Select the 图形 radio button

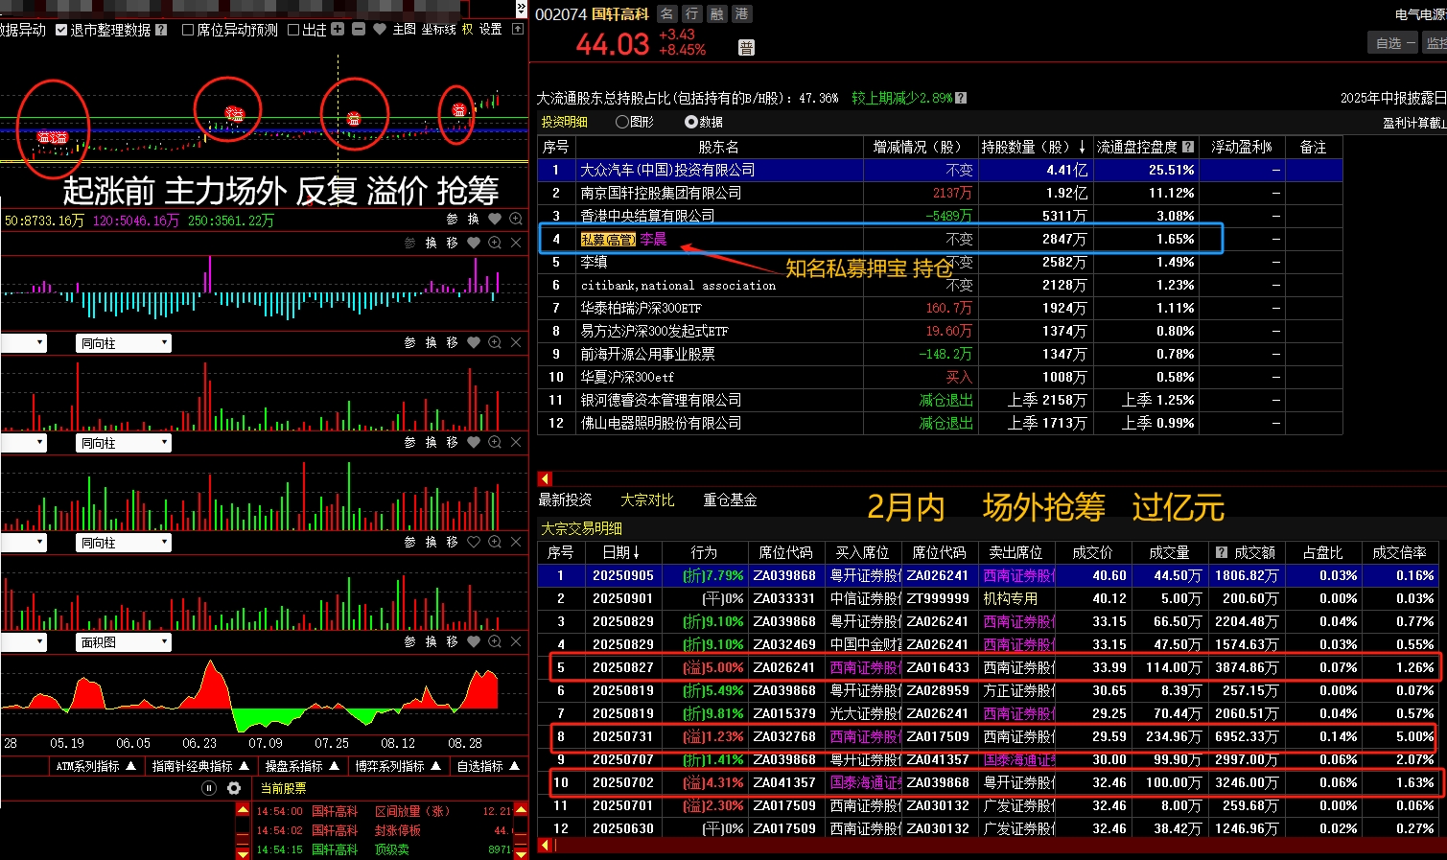[x=622, y=122]
